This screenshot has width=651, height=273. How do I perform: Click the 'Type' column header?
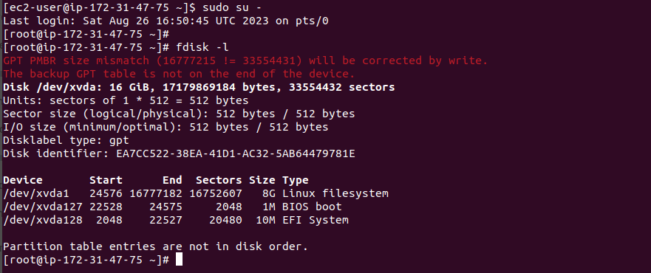tap(295, 180)
